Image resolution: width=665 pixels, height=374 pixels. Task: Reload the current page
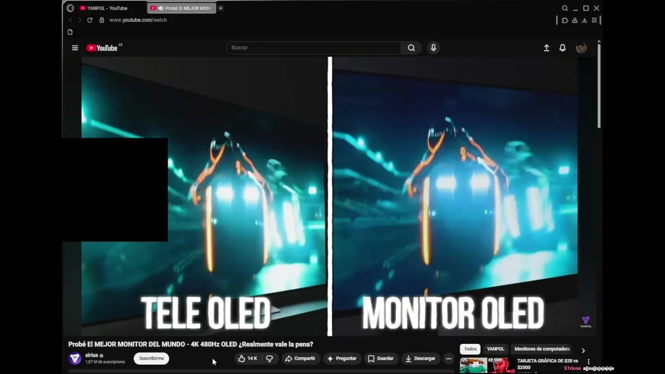point(89,20)
